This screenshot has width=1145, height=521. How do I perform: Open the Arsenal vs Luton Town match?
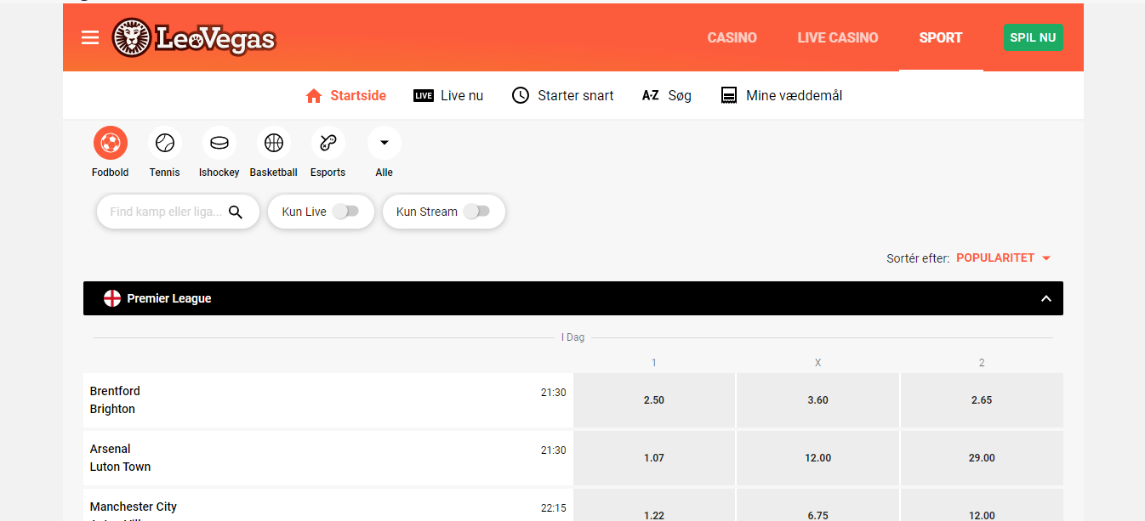click(328, 458)
